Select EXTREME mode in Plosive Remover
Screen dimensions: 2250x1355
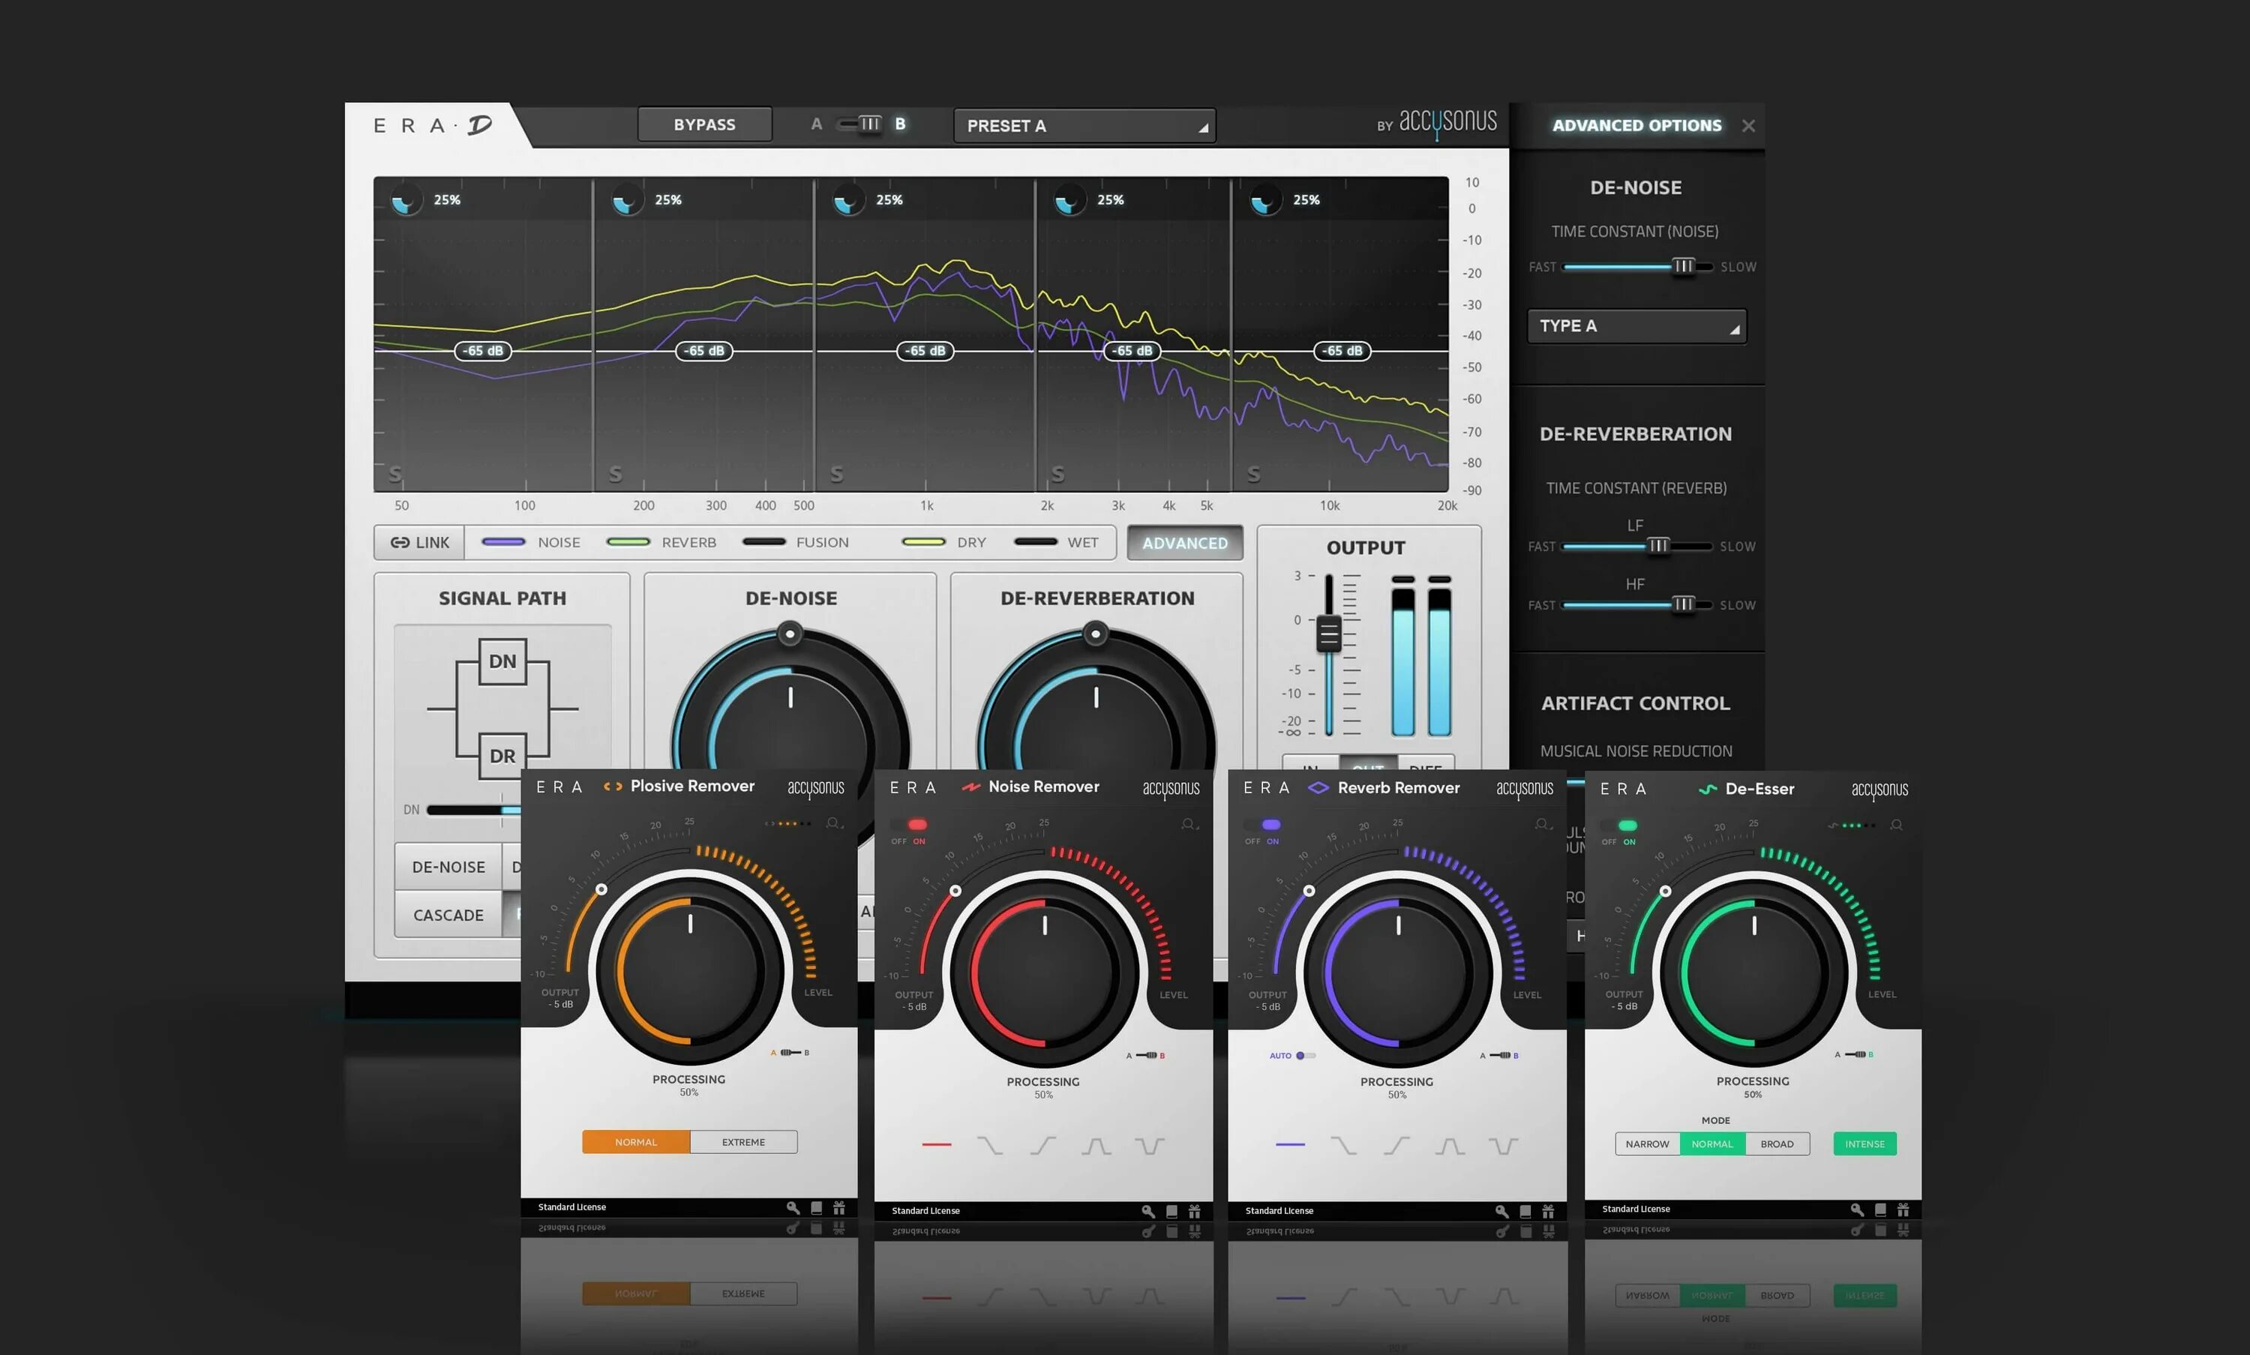coord(743,1142)
